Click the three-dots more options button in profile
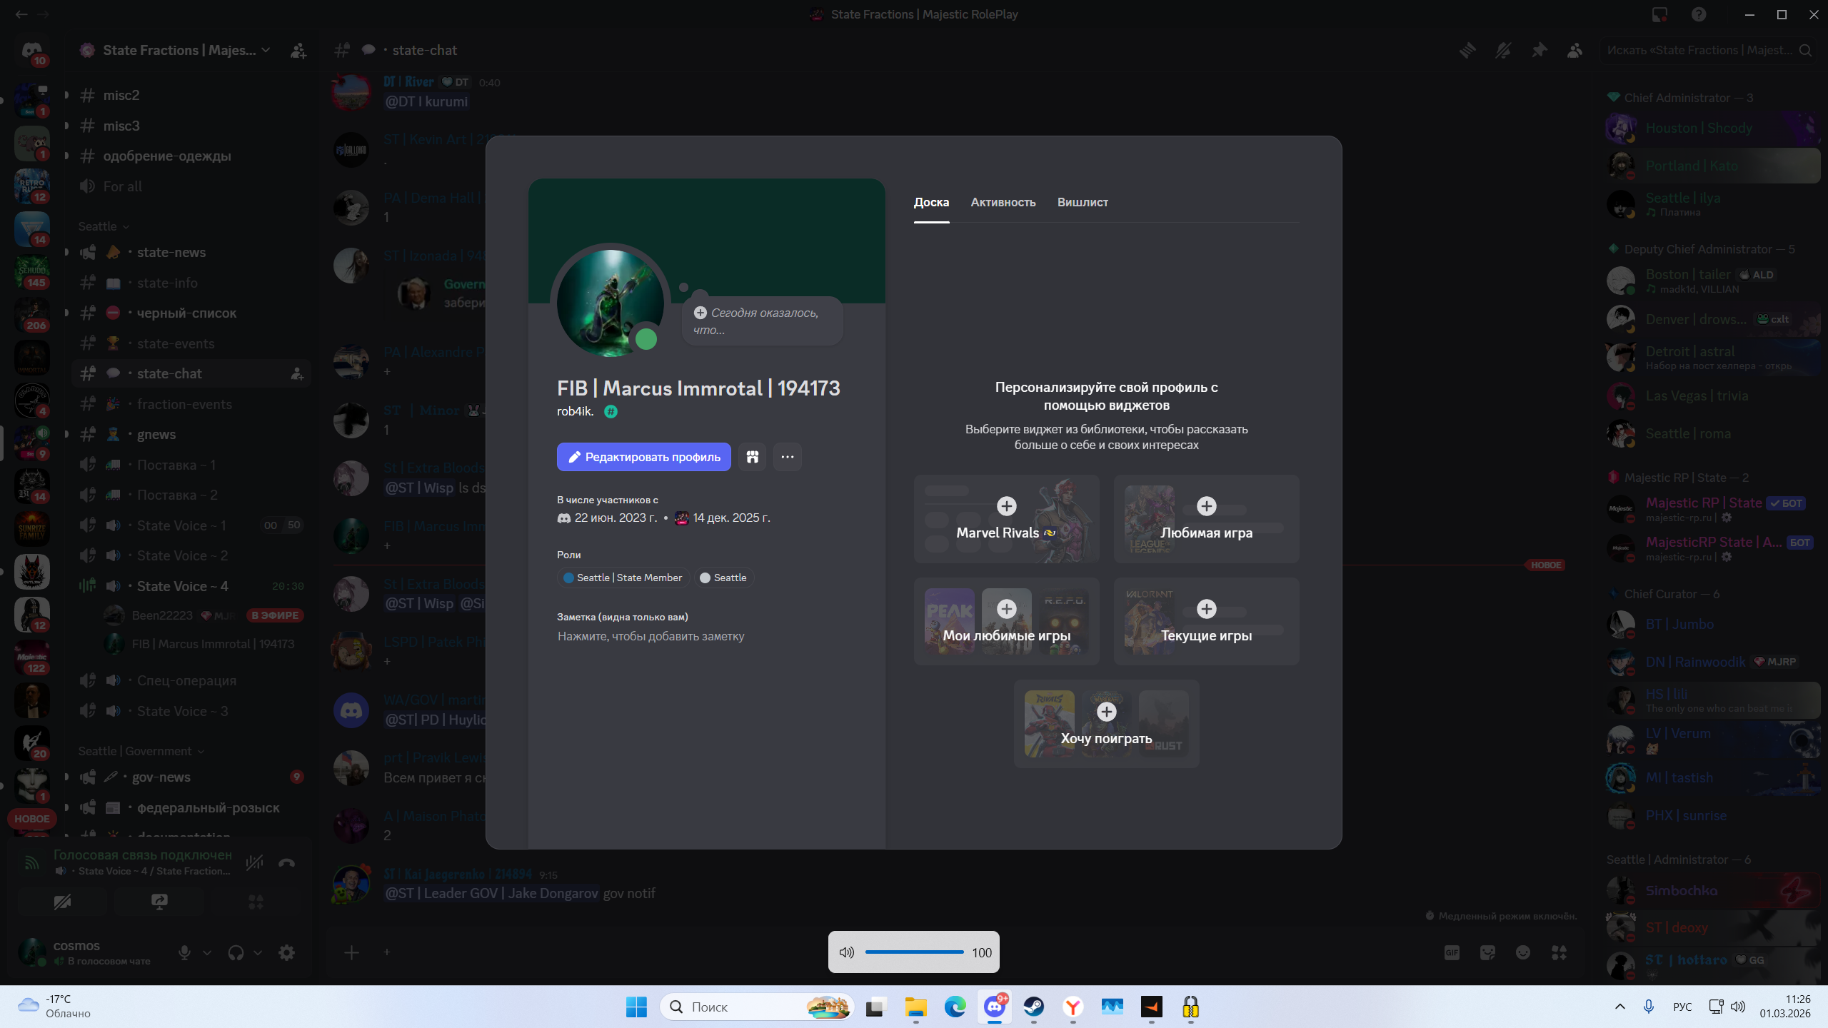The image size is (1828, 1028). click(787, 457)
